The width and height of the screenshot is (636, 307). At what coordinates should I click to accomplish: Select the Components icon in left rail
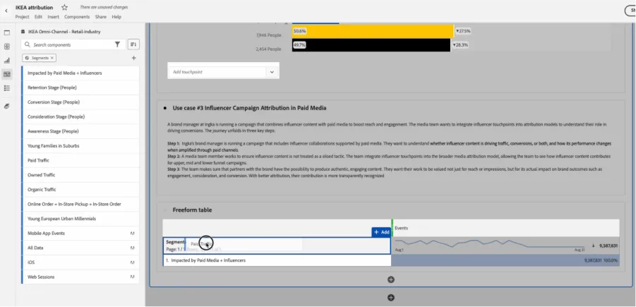click(x=7, y=74)
